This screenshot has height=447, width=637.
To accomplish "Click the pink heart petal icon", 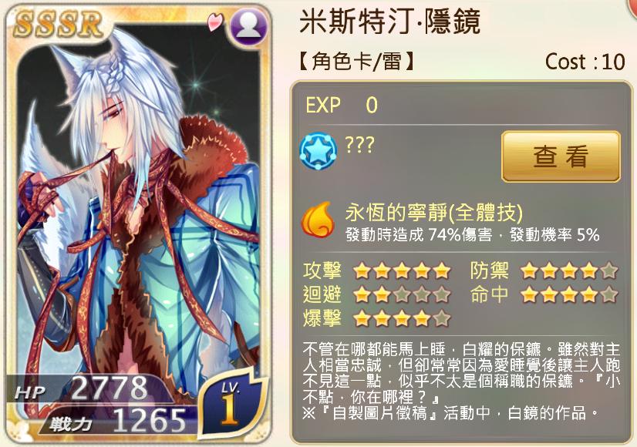I will 214,22.
